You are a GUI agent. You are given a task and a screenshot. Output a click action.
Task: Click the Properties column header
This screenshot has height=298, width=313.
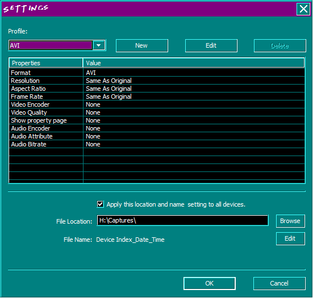pos(45,63)
